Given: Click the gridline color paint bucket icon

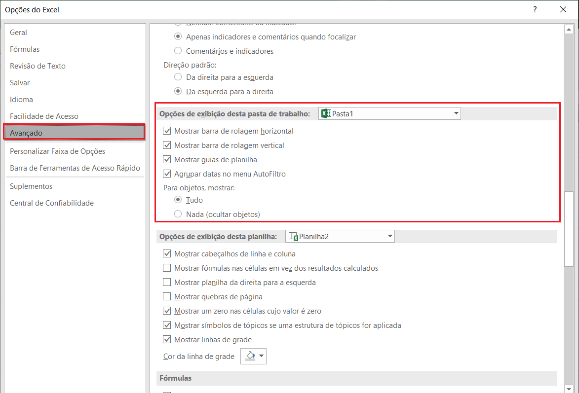Looking at the screenshot, I should 250,356.
